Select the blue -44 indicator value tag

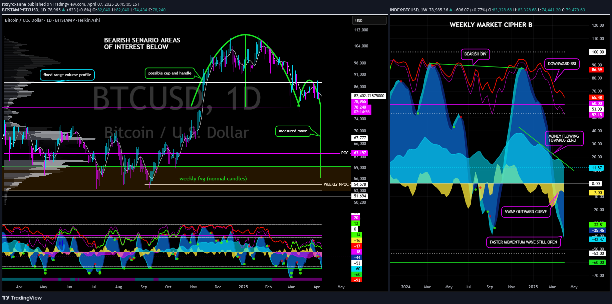357,258
